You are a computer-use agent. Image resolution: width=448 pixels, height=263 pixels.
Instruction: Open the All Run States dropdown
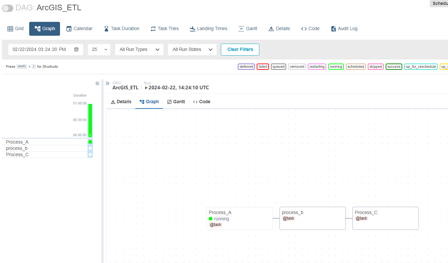192,49
